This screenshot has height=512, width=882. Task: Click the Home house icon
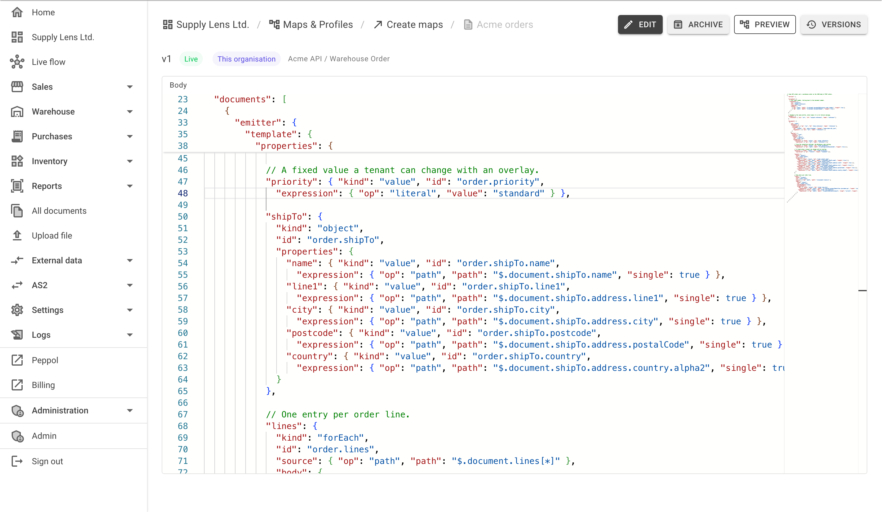(x=17, y=12)
